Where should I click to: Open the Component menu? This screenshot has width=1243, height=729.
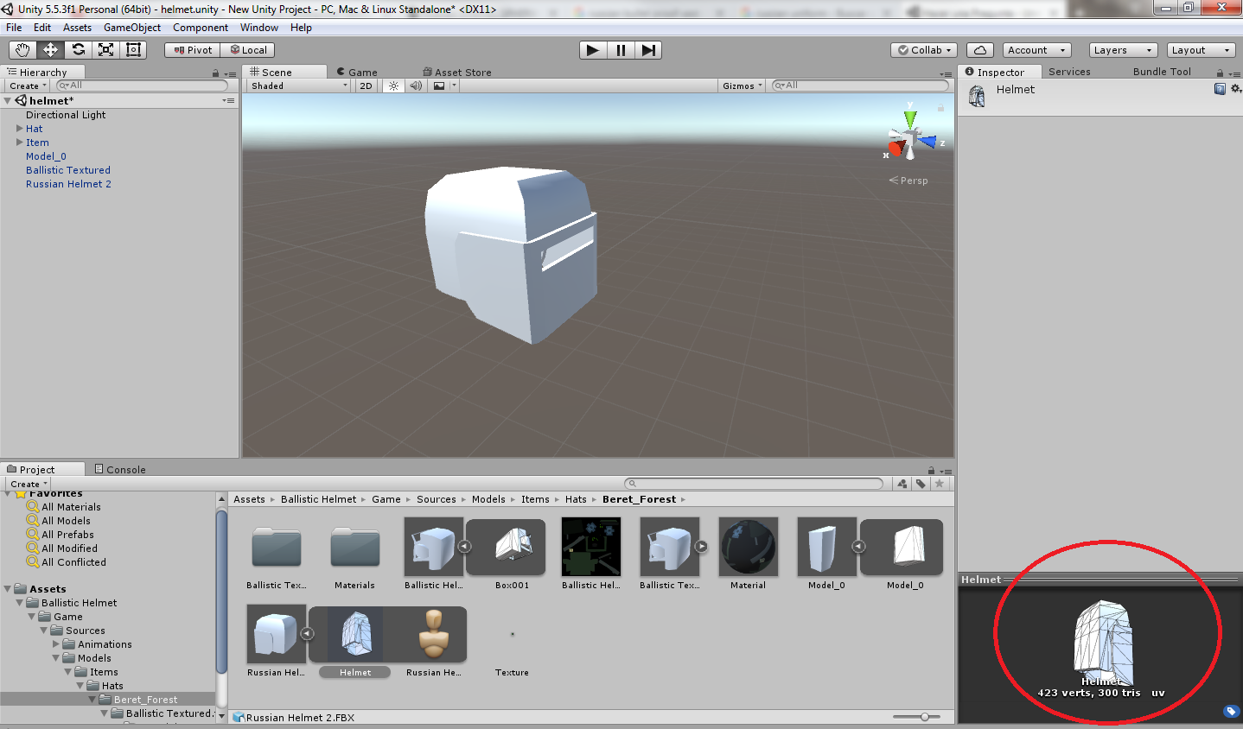pyautogui.click(x=201, y=28)
